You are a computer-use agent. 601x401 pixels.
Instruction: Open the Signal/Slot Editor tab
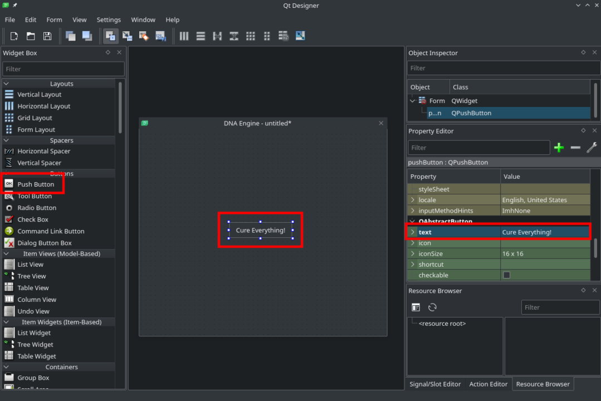[435, 384]
